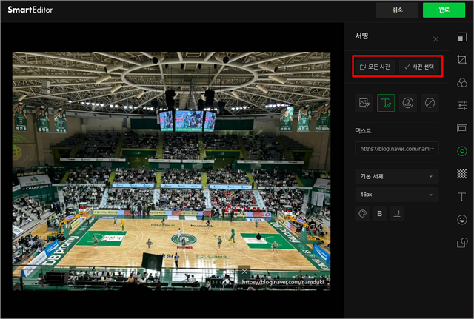Open the sticker smiley tool
The height and width of the screenshot is (319, 474).
462,219
